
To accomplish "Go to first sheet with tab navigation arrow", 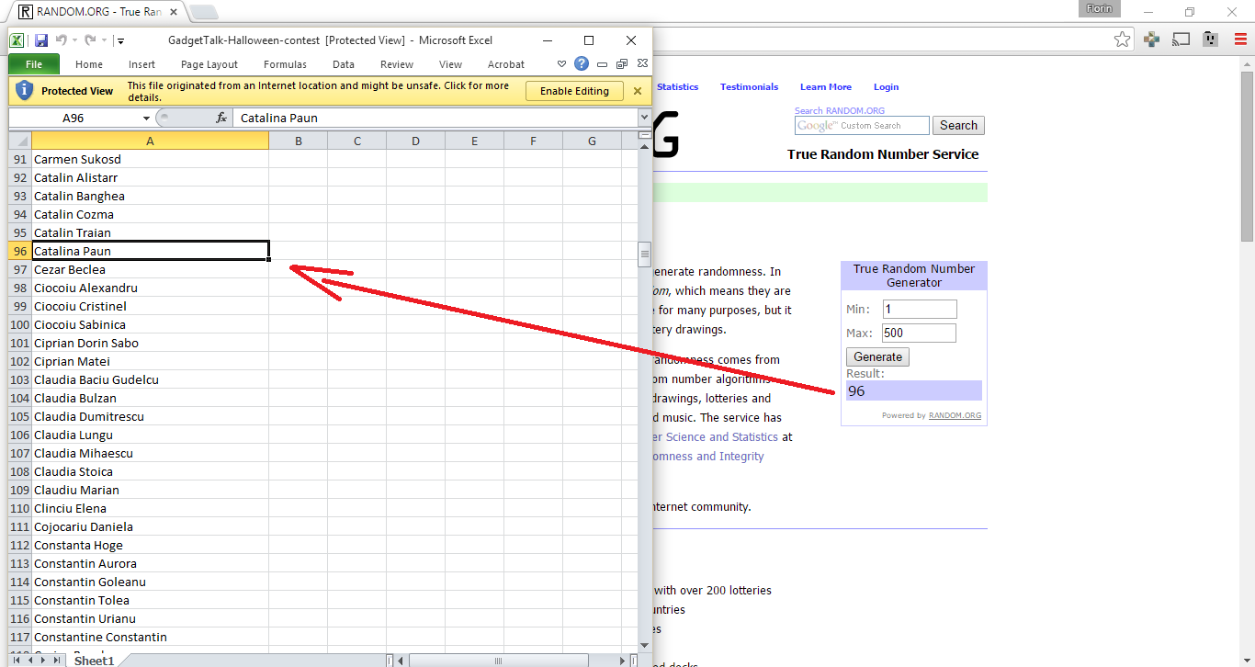I will coord(17,660).
